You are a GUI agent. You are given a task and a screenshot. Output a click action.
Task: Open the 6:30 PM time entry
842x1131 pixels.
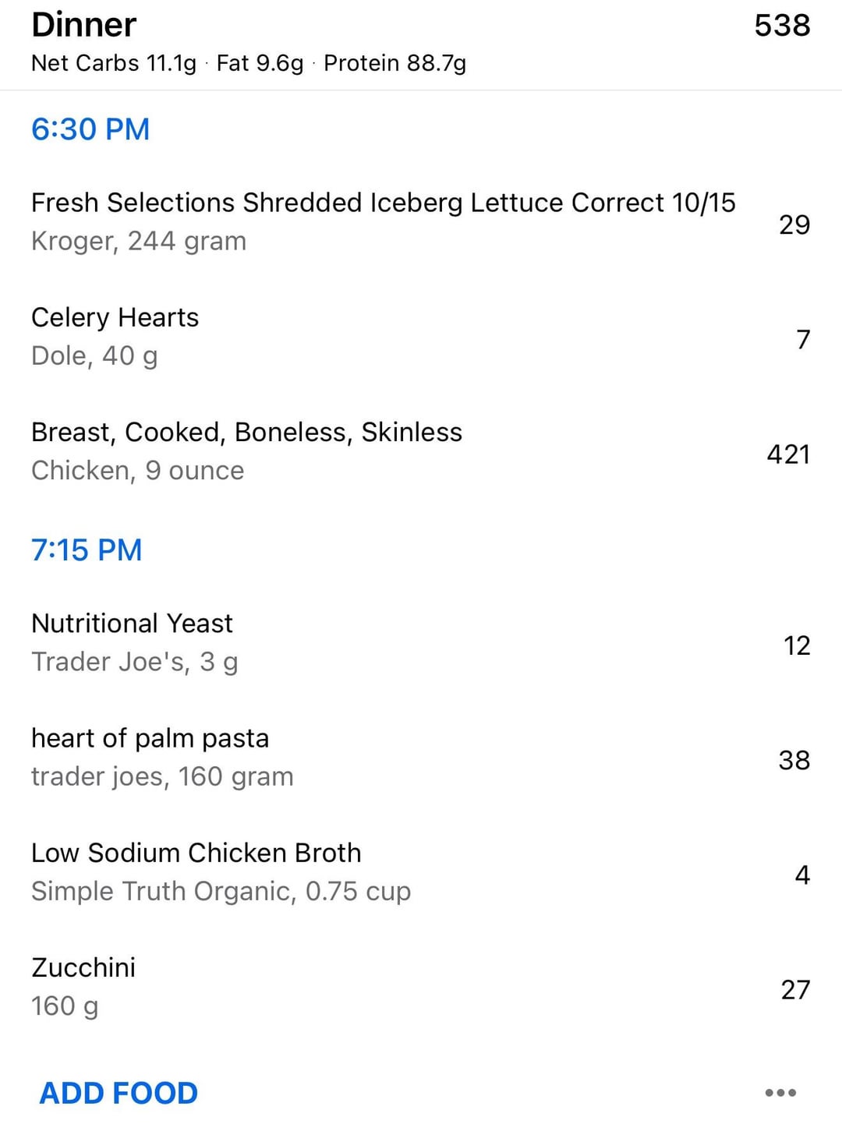(x=90, y=129)
